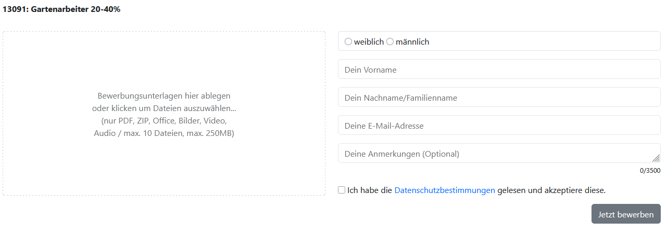Select the männlich radio button
This screenshot has width=667, height=234.
click(x=390, y=42)
